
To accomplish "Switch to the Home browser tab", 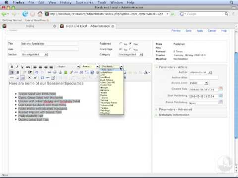I will (30, 26).
